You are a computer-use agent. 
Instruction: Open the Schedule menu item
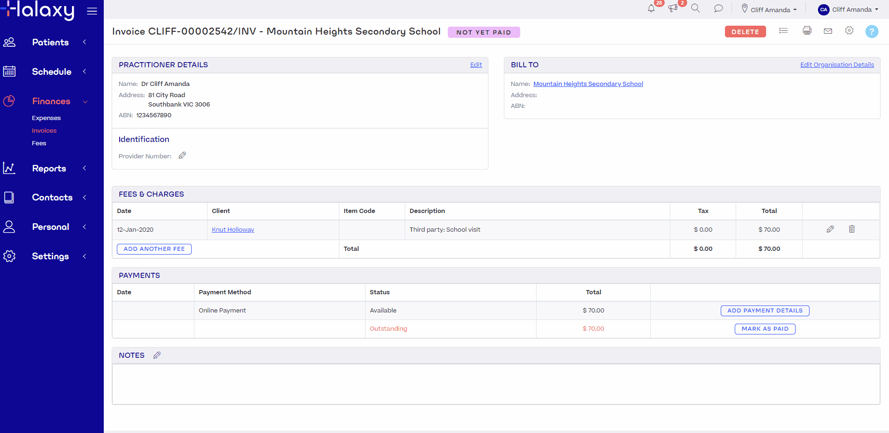coord(51,71)
